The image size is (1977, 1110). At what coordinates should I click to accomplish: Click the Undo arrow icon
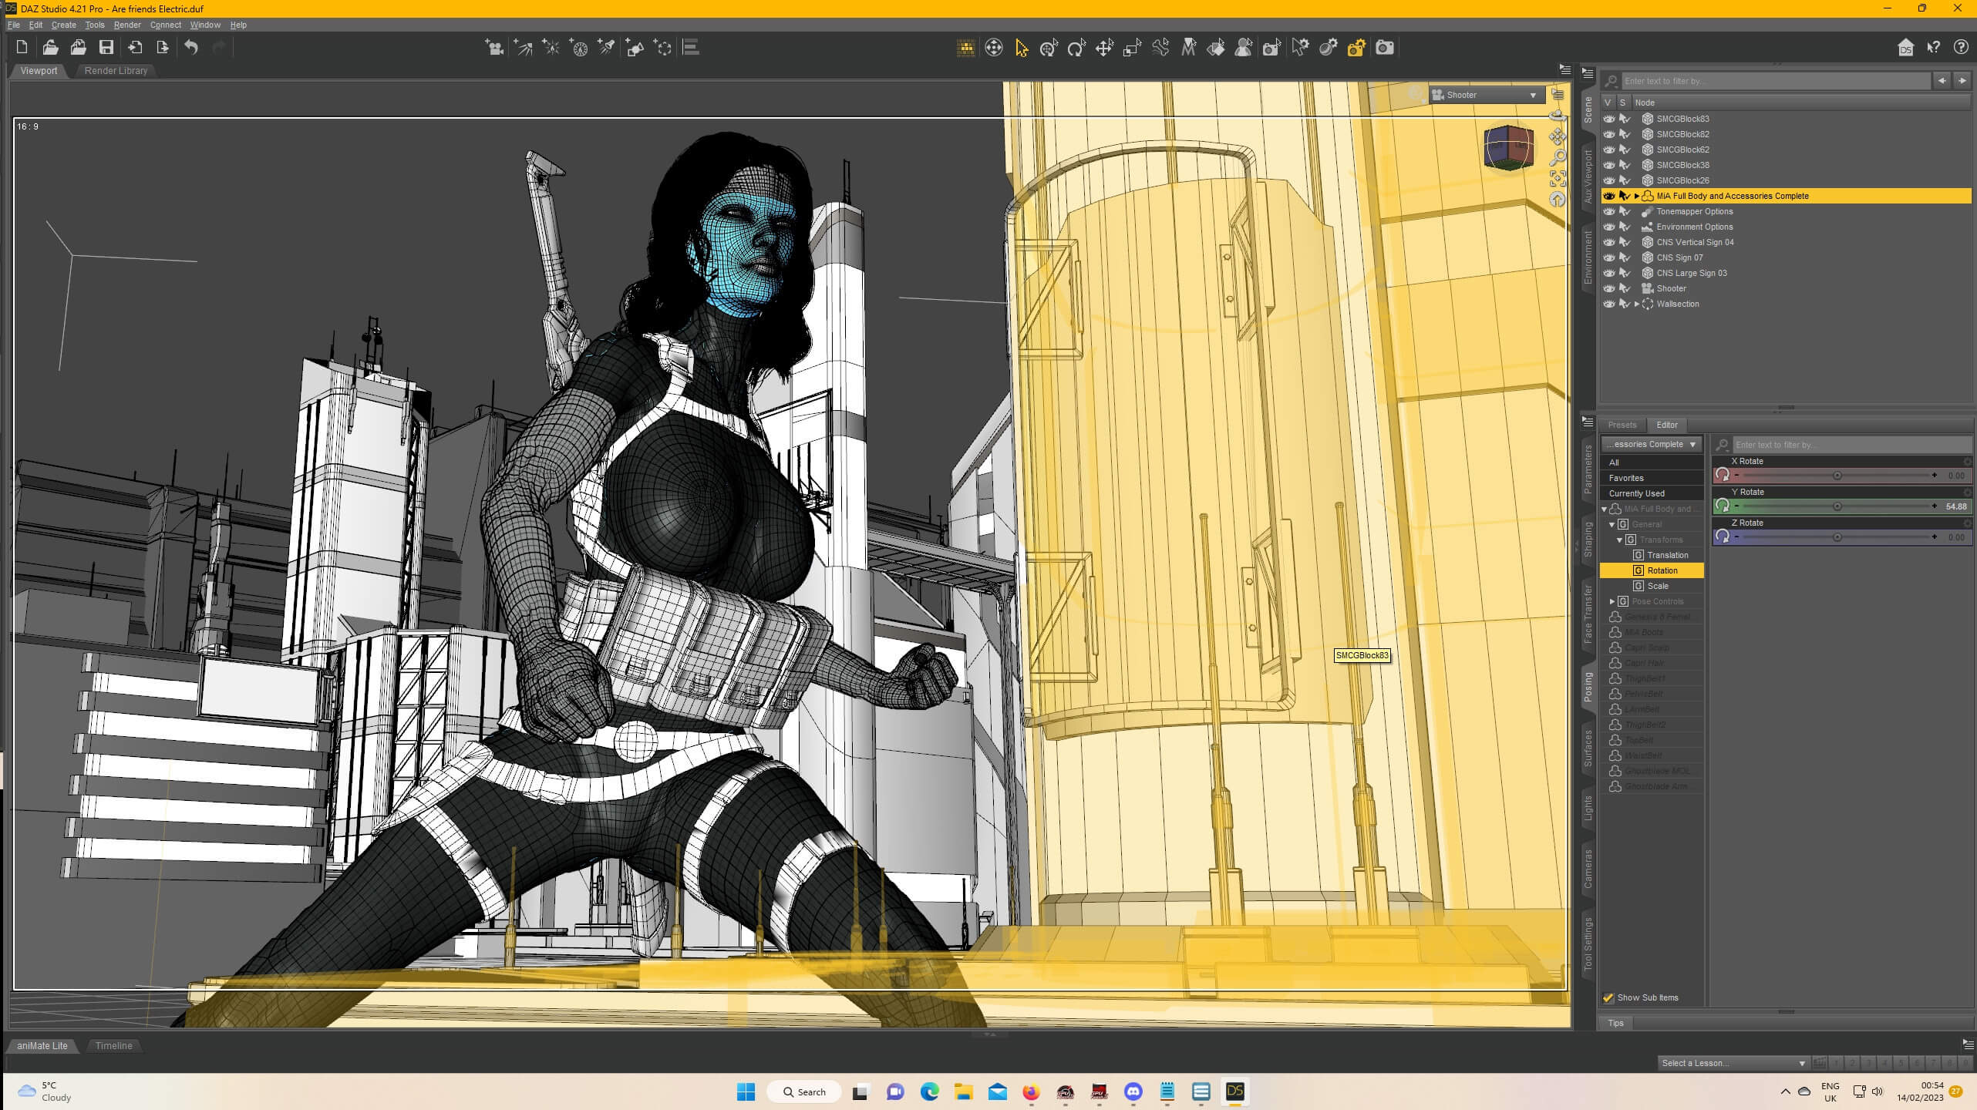[191, 48]
